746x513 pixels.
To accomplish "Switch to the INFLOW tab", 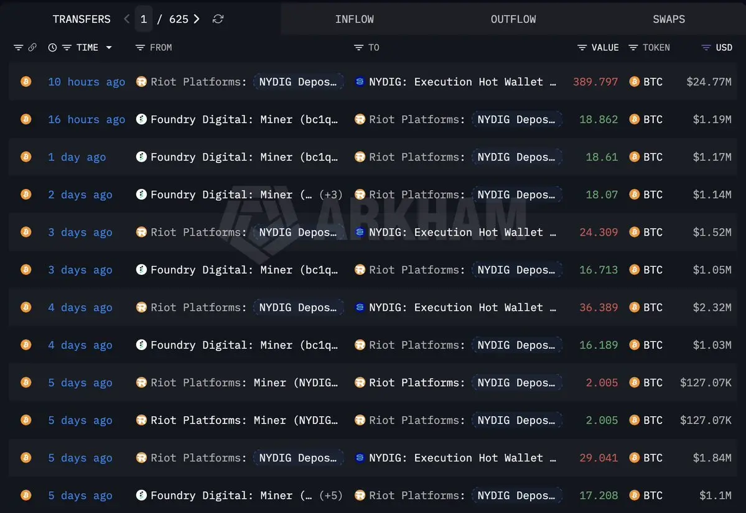I will pyautogui.click(x=355, y=19).
